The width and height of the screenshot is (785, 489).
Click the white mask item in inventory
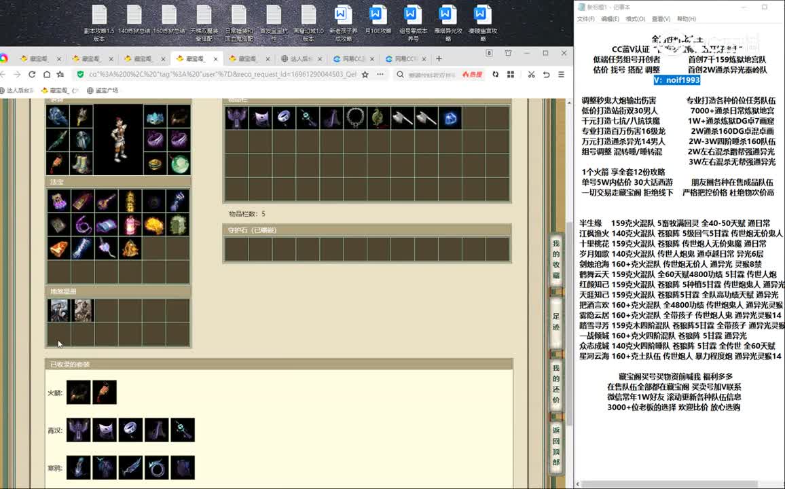coord(260,118)
